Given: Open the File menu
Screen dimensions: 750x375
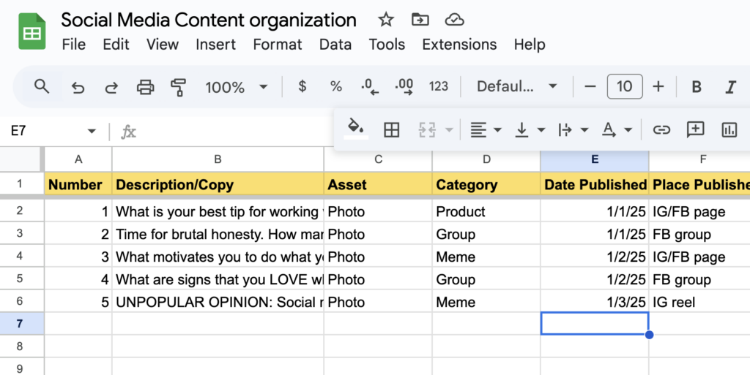Looking at the screenshot, I should click(74, 45).
